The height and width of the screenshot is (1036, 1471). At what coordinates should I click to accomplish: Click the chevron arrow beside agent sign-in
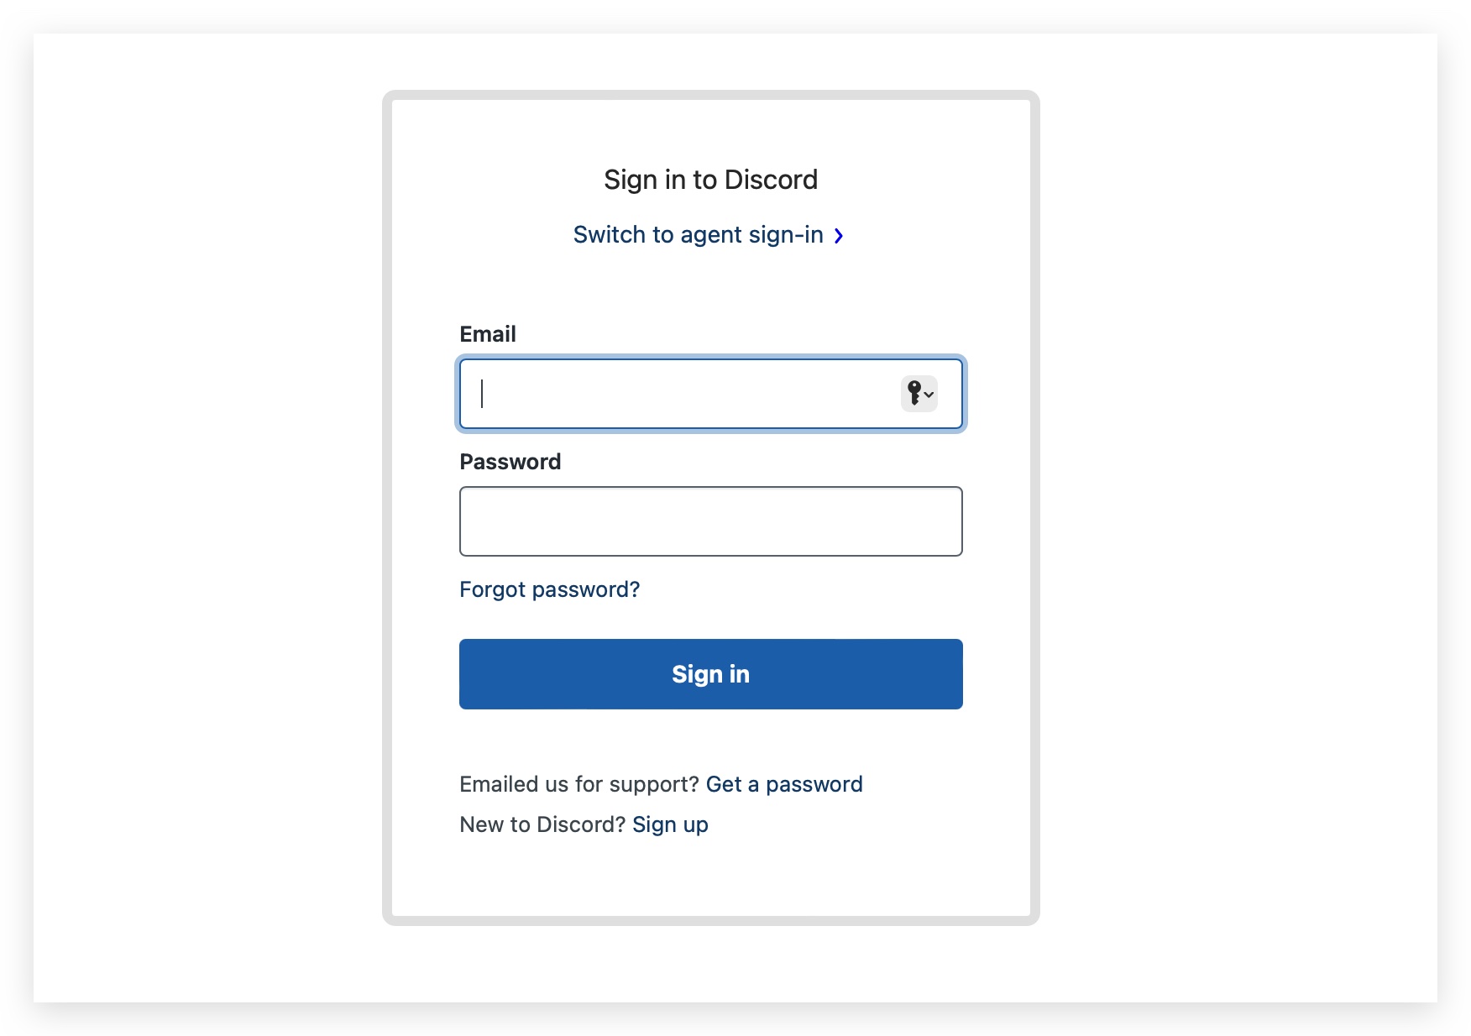pos(838,236)
